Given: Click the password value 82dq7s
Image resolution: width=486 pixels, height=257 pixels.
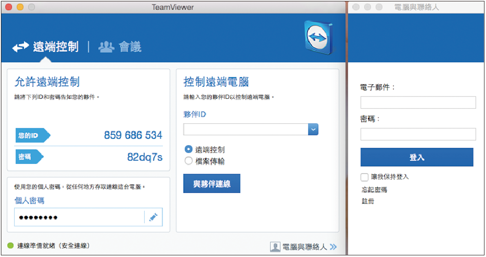Looking at the screenshot, I should click(145, 157).
